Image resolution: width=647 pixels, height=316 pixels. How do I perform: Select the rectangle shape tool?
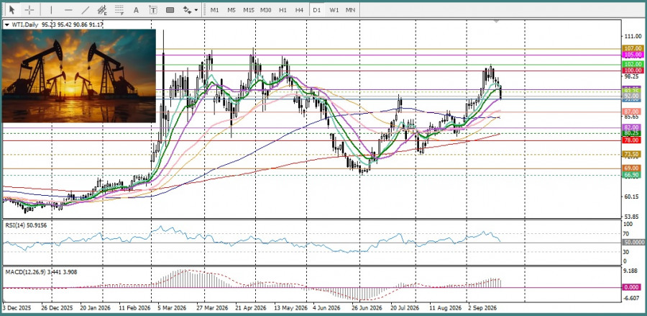(x=170, y=9)
